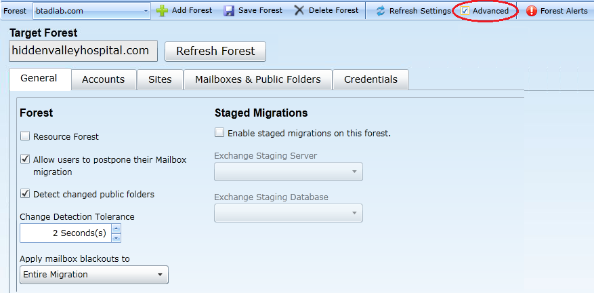Image resolution: width=594 pixels, height=293 pixels.
Task: Disable Detect changed public folders
Action: coord(25,194)
